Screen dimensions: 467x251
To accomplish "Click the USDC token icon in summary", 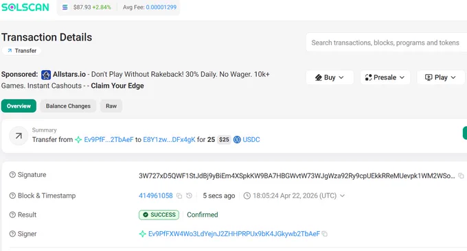I will pos(237,139).
